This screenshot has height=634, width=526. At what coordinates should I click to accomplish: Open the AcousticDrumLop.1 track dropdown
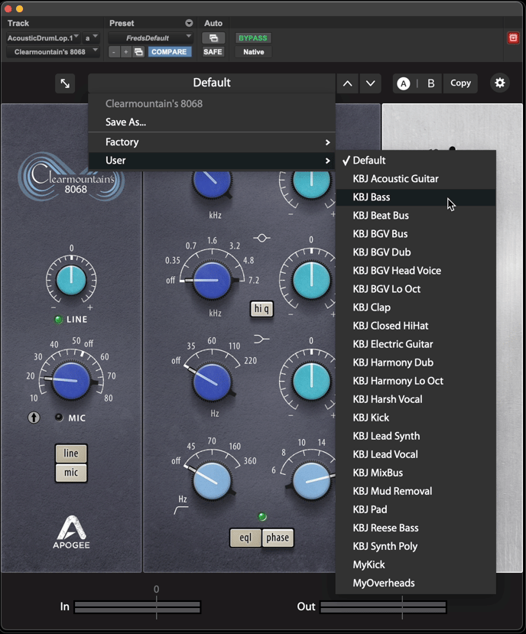(x=43, y=38)
